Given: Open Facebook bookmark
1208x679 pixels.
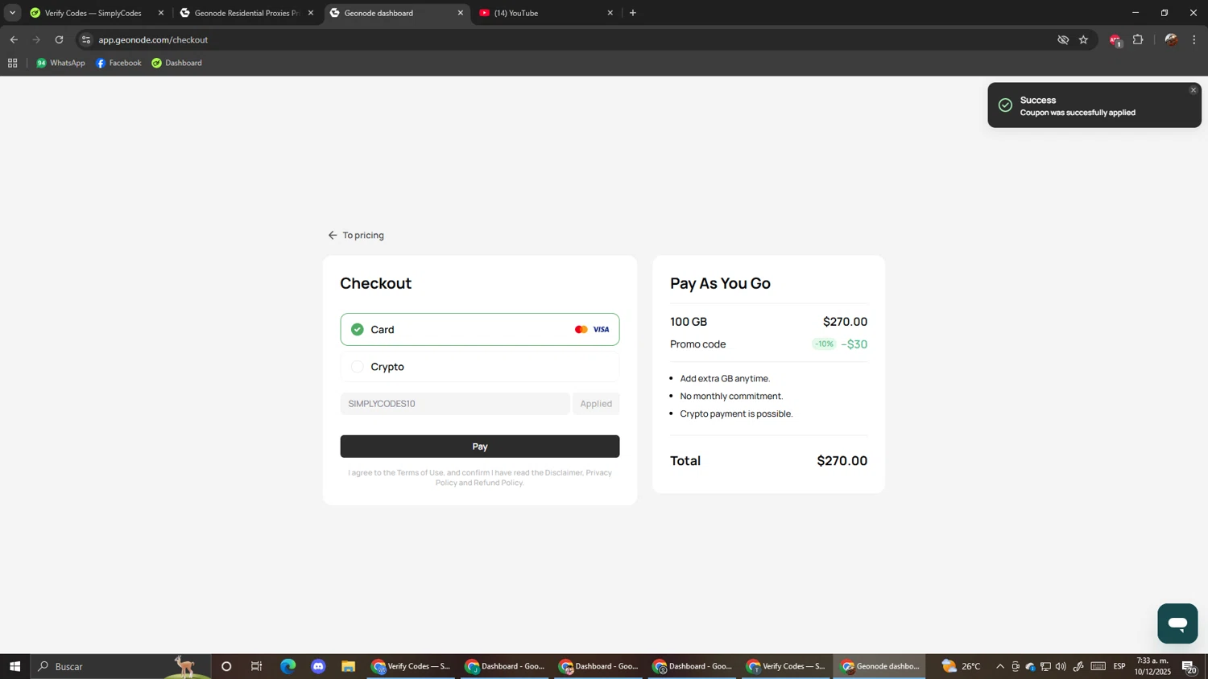Looking at the screenshot, I should tap(118, 63).
